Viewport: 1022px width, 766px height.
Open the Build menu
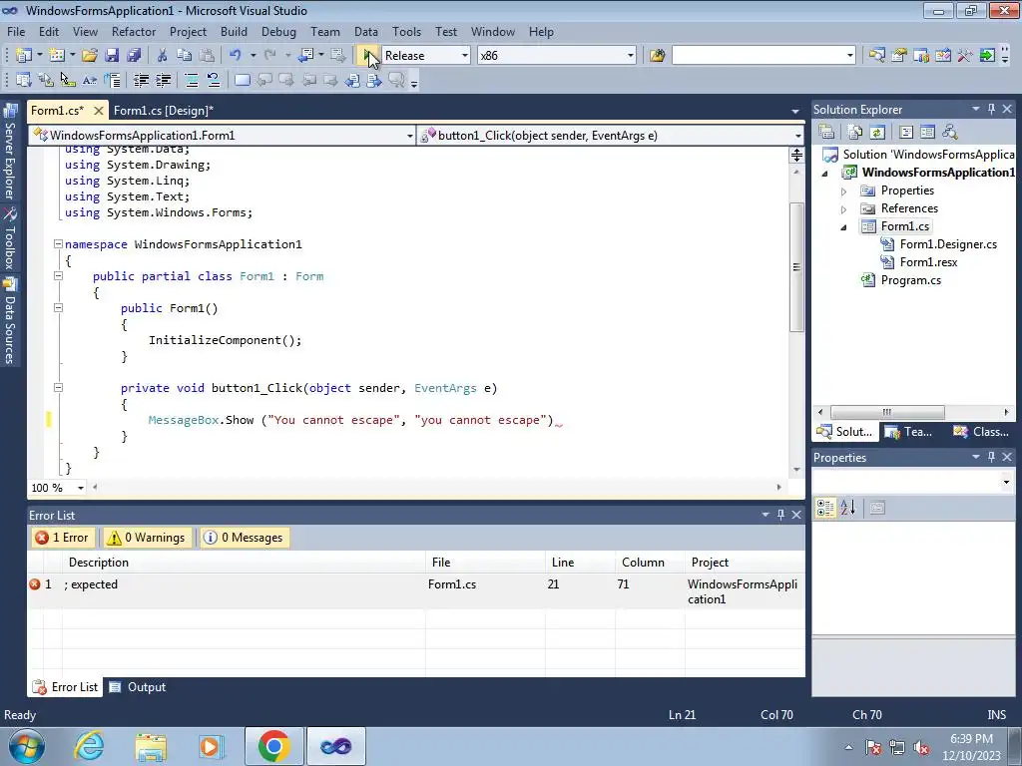pyautogui.click(x=234, y=31)
